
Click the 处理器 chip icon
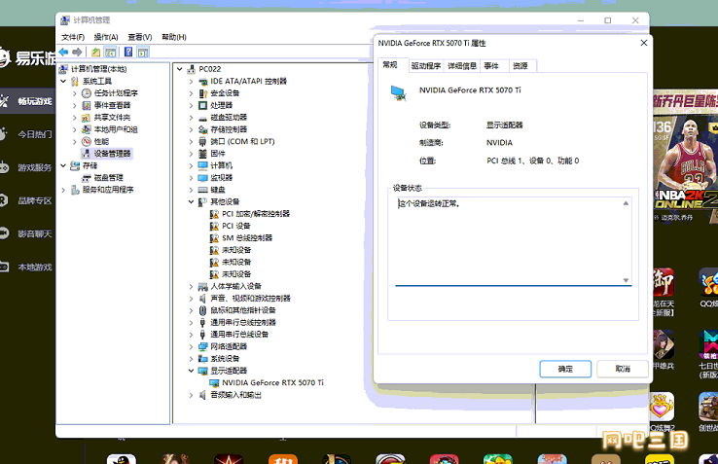[x=203, y=105]
